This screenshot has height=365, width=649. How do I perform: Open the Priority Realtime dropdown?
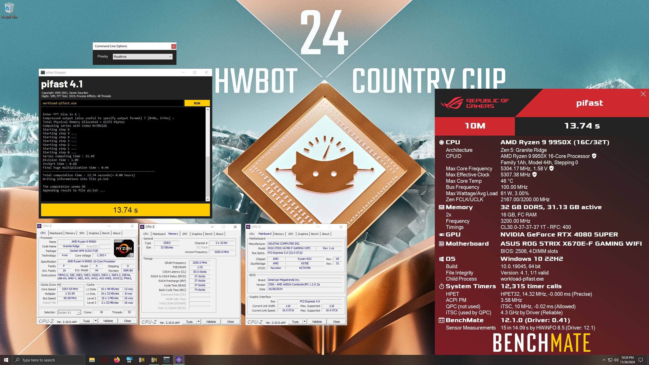pos(143,57)
